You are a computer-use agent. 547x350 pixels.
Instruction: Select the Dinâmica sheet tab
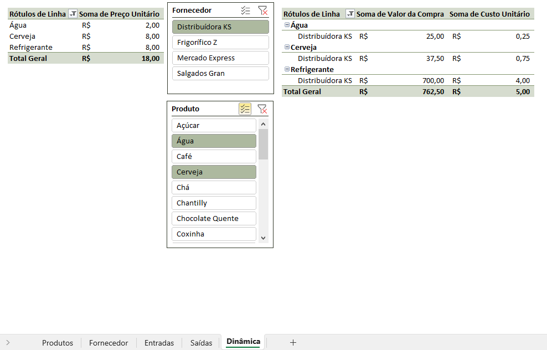(x=243, y=342)
